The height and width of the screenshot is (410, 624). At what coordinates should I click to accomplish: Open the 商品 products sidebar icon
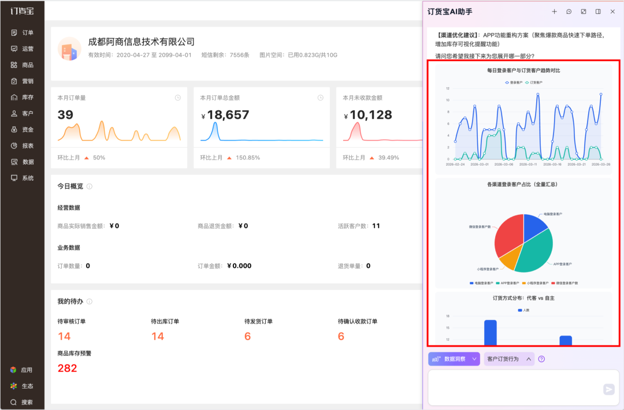14,65
